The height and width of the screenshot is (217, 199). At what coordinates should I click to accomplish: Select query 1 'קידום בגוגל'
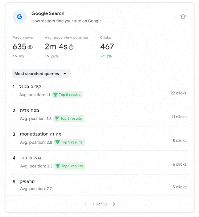tap(30, 87)
